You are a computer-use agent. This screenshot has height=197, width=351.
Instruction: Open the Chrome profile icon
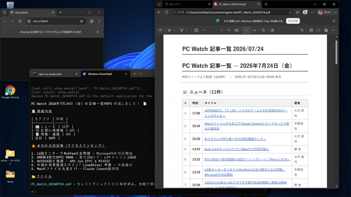92,21
